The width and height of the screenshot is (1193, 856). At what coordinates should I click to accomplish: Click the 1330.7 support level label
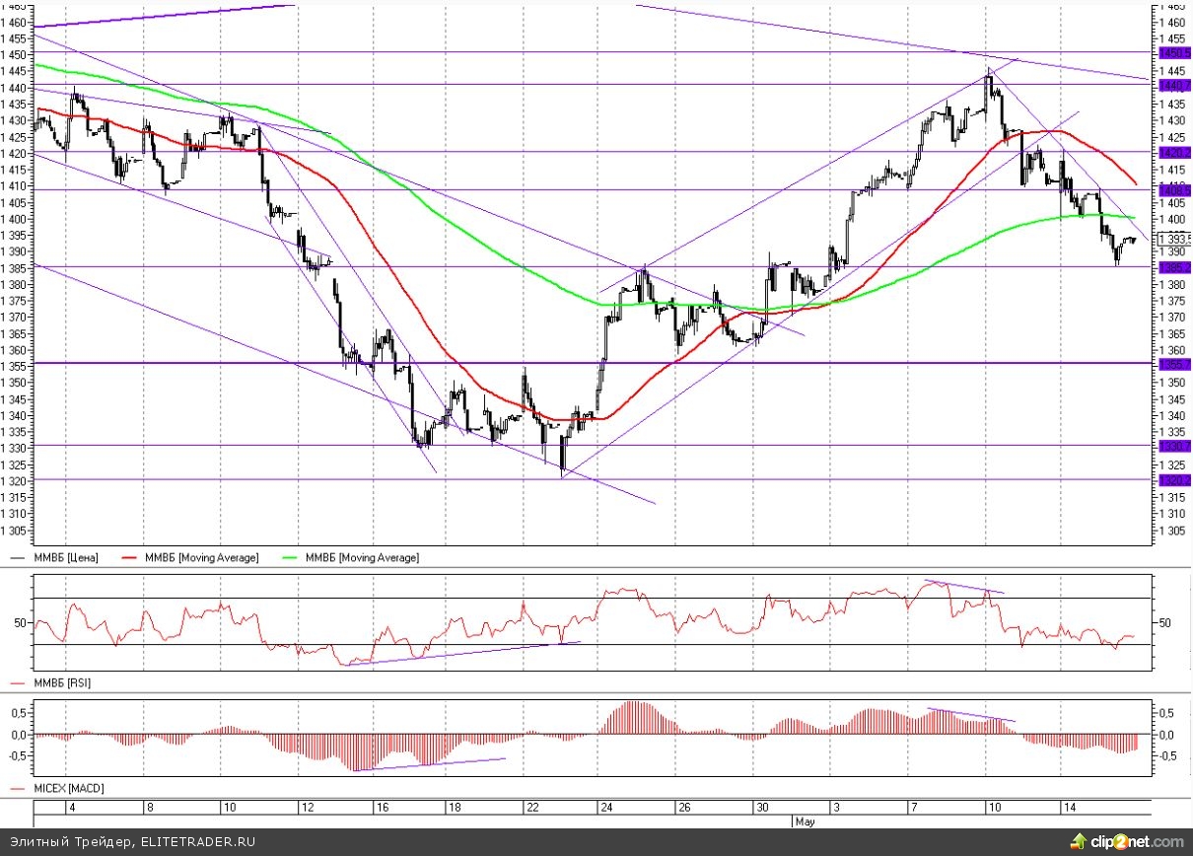tap(1173, 446)
